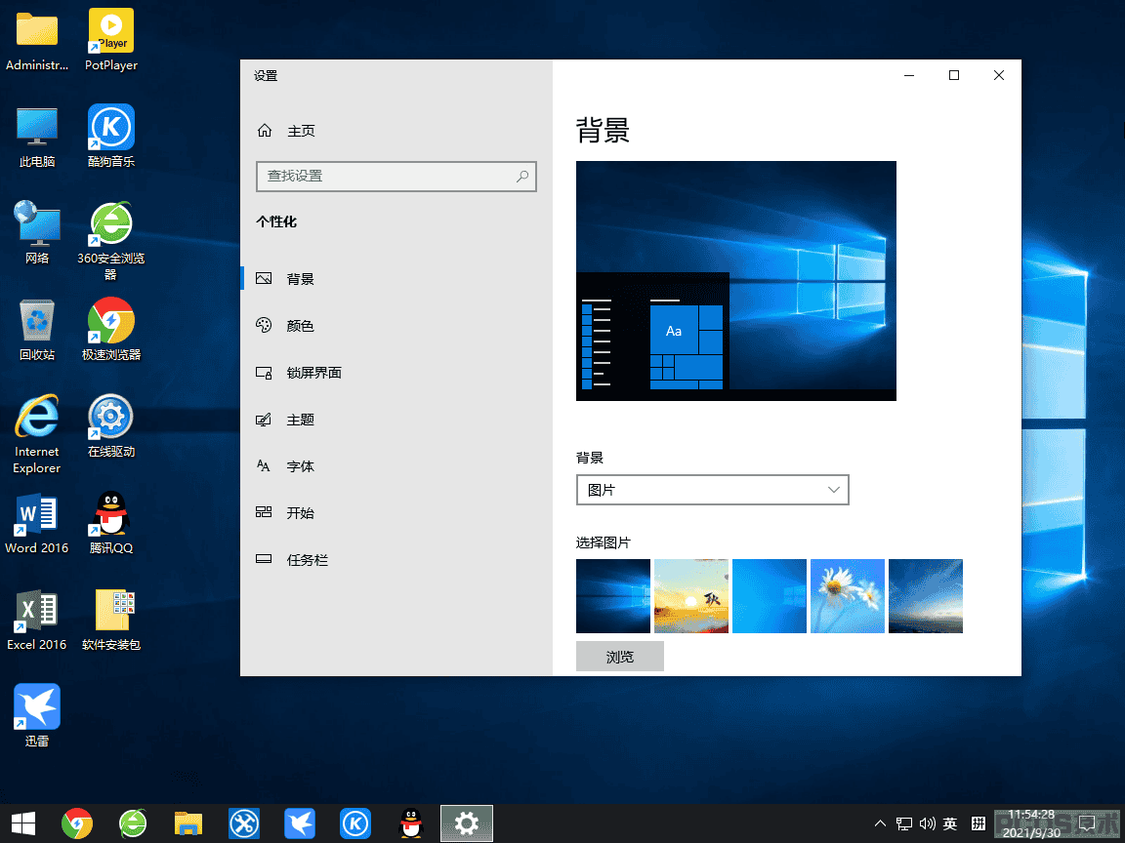
Task: Click the 软件安装包 folder on the desktop
Action: point(110,621)
